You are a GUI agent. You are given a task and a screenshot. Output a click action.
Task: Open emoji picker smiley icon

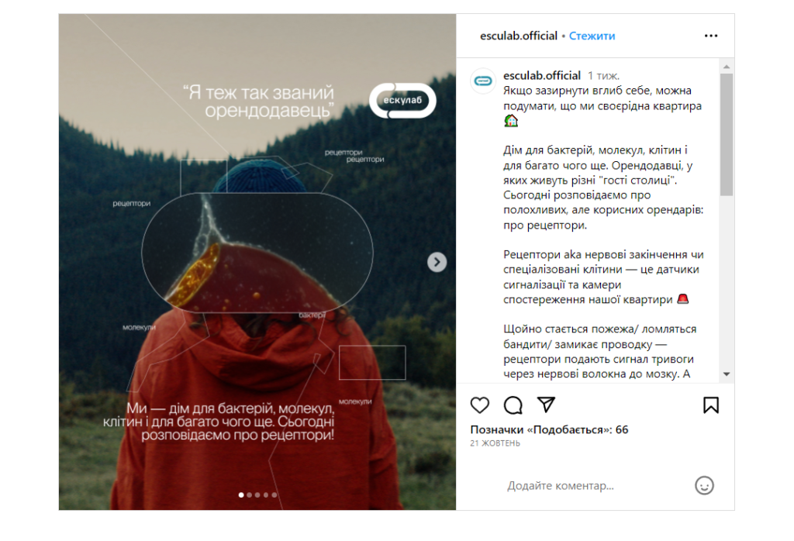(704, 485)
